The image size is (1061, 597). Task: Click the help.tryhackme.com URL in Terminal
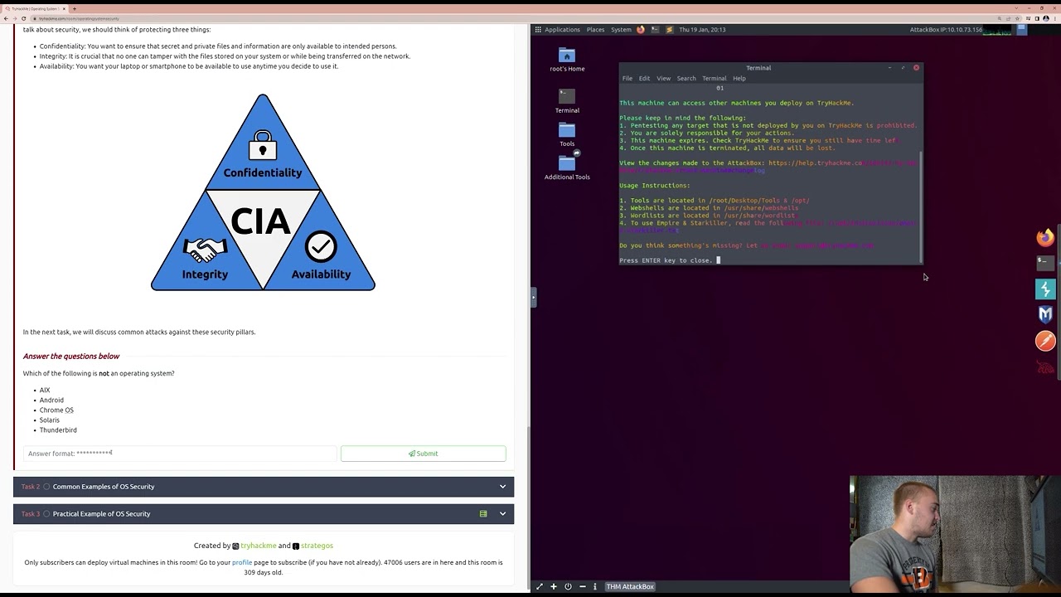tap(841, 163)
